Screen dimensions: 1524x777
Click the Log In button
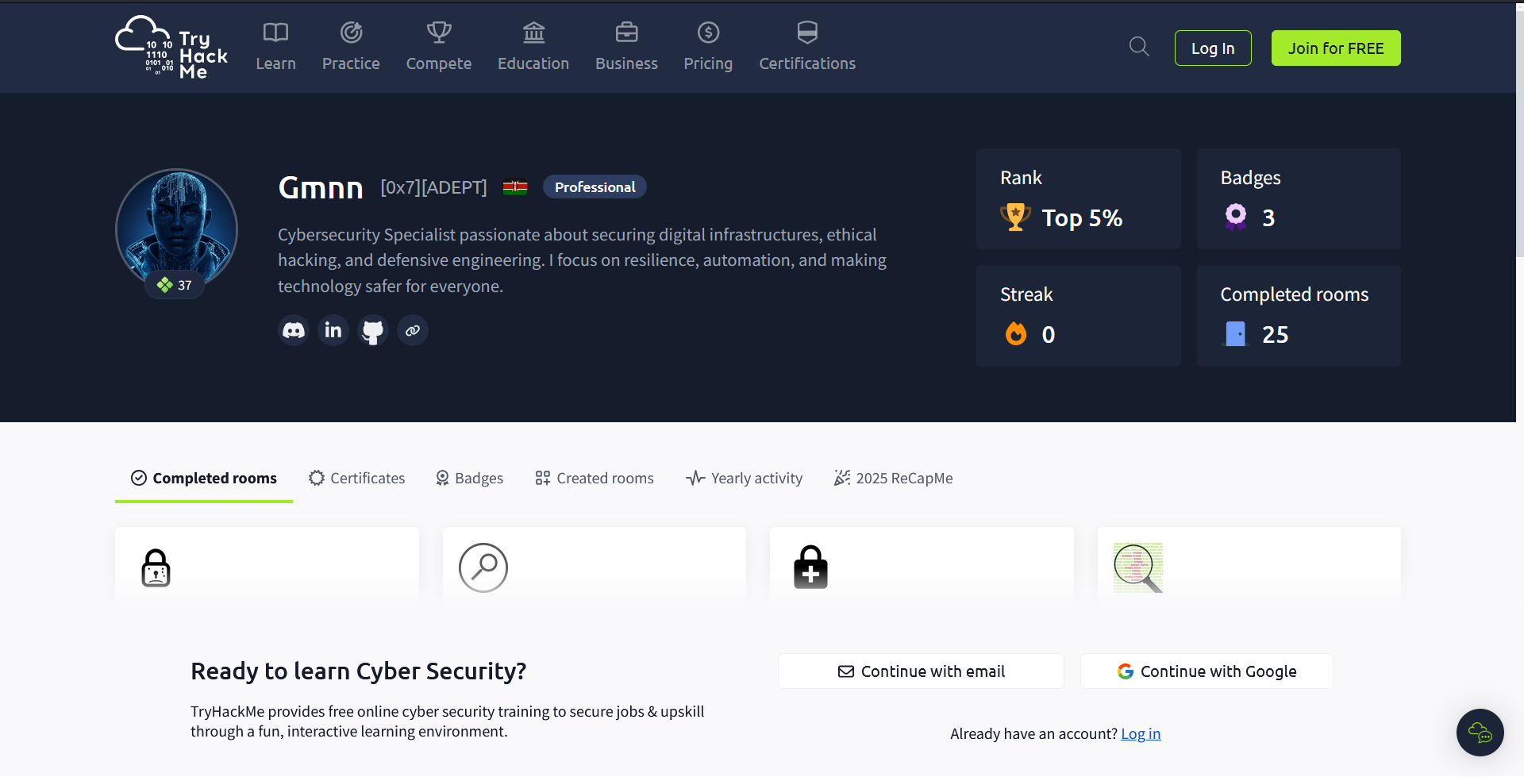click(x=1213, y=48)
